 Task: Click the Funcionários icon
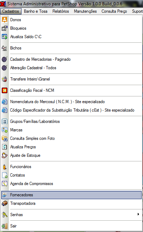(x=5, y=167)
